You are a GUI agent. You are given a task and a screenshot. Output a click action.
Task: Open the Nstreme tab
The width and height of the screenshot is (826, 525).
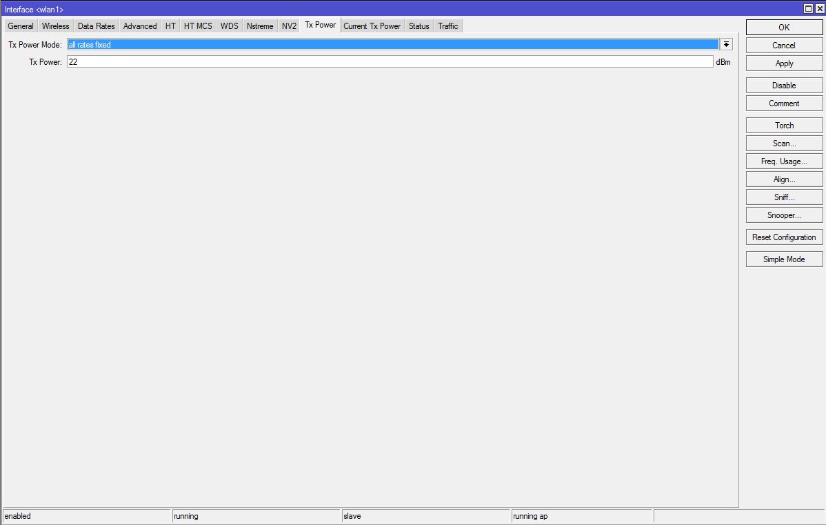point(260,26)
